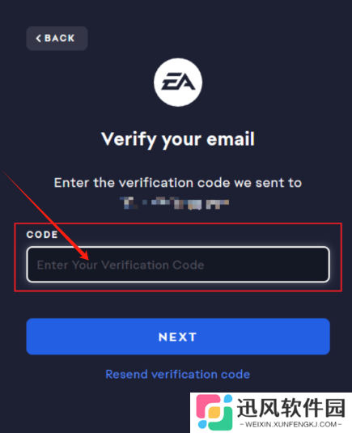This screenshot has width=352, height=433.
Task: Click the left chevron icon beside BACK
Action: tap(39, 38)
